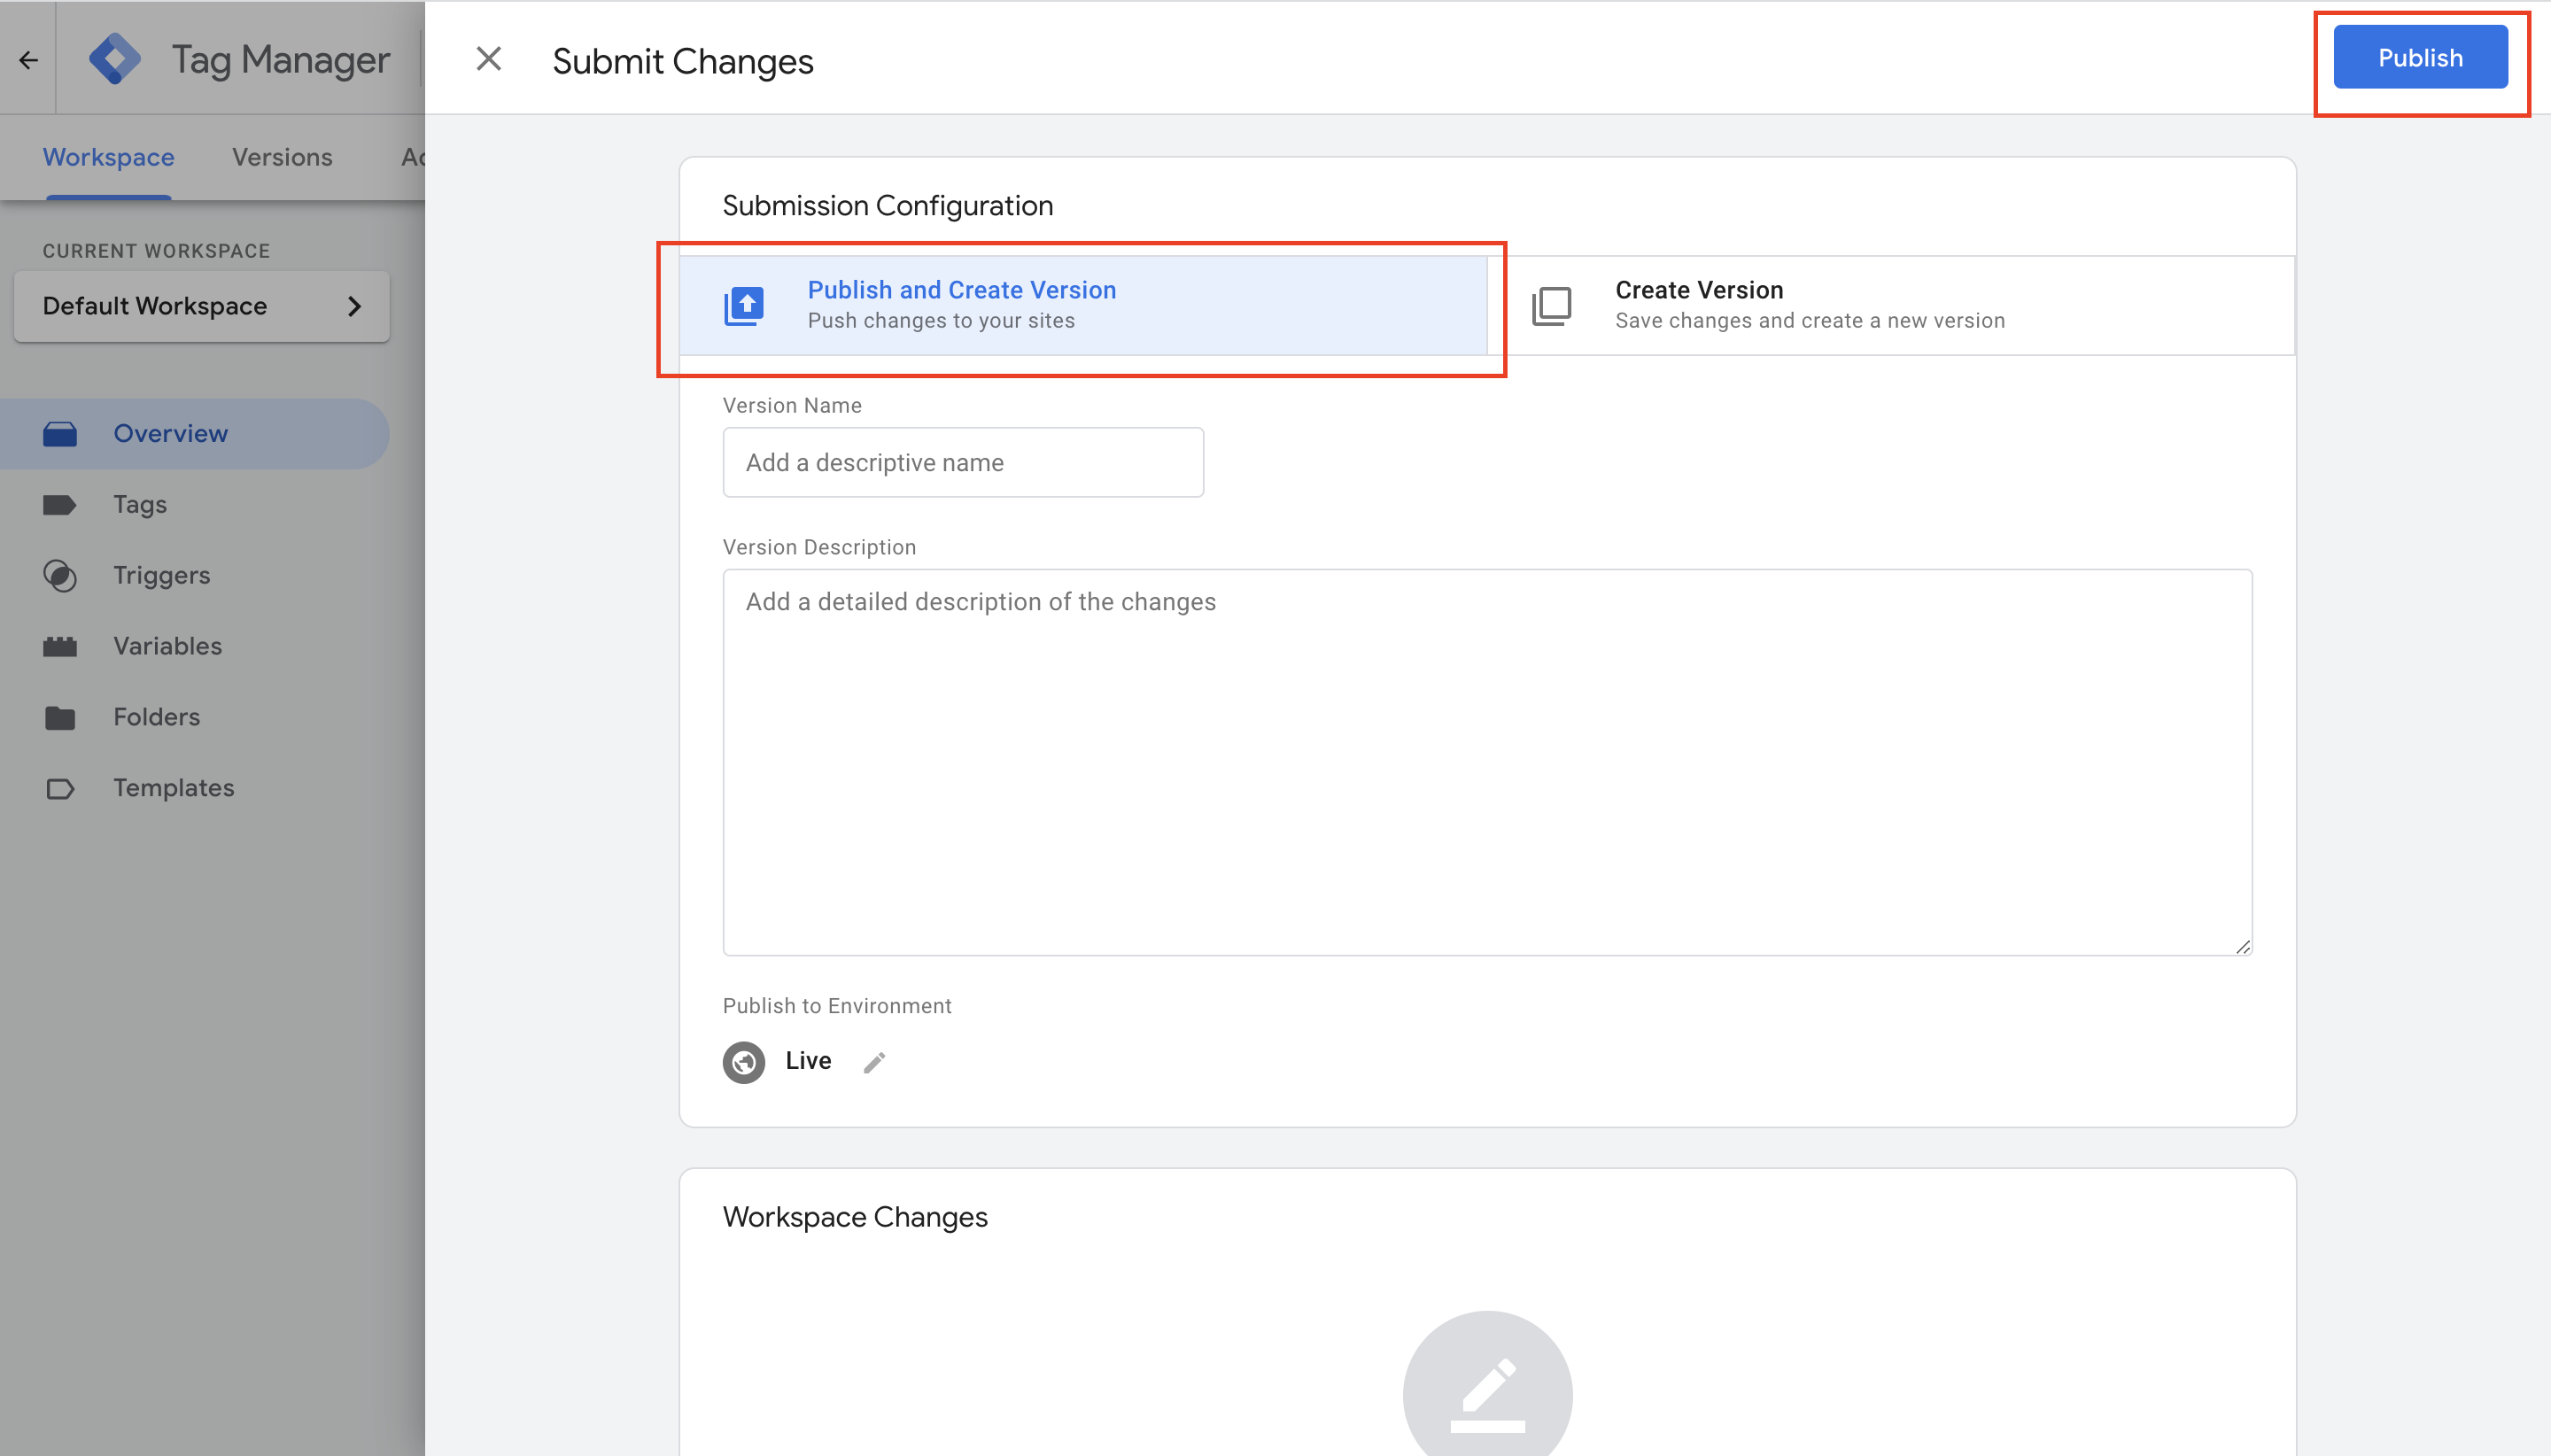Click the Tags label icon
2551x1456 pixels.
click(x=60, y=505)
